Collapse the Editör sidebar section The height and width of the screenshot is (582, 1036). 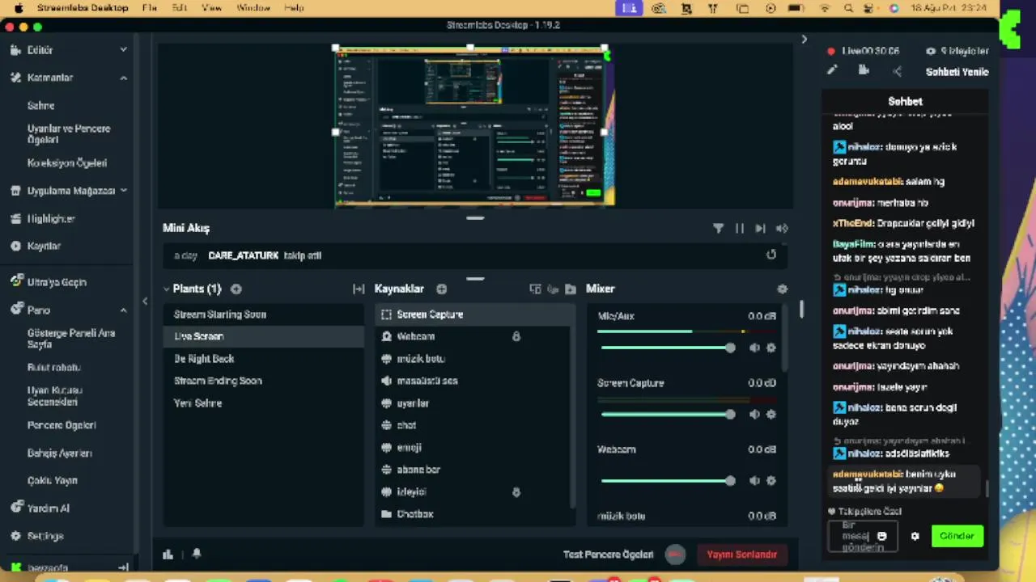pyautogui.click(x=123, y=50)
